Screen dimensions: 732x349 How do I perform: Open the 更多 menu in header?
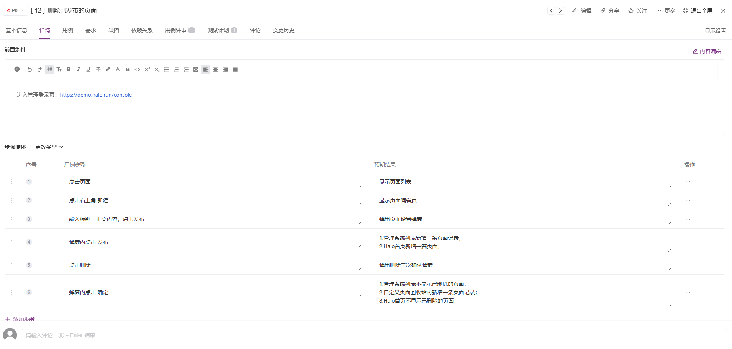click(665, 11)
